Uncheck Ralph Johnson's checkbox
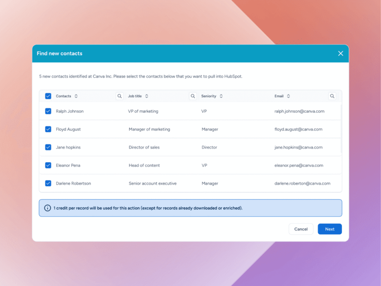The width and height of the screenshot is (381, 286). (48, 111)
